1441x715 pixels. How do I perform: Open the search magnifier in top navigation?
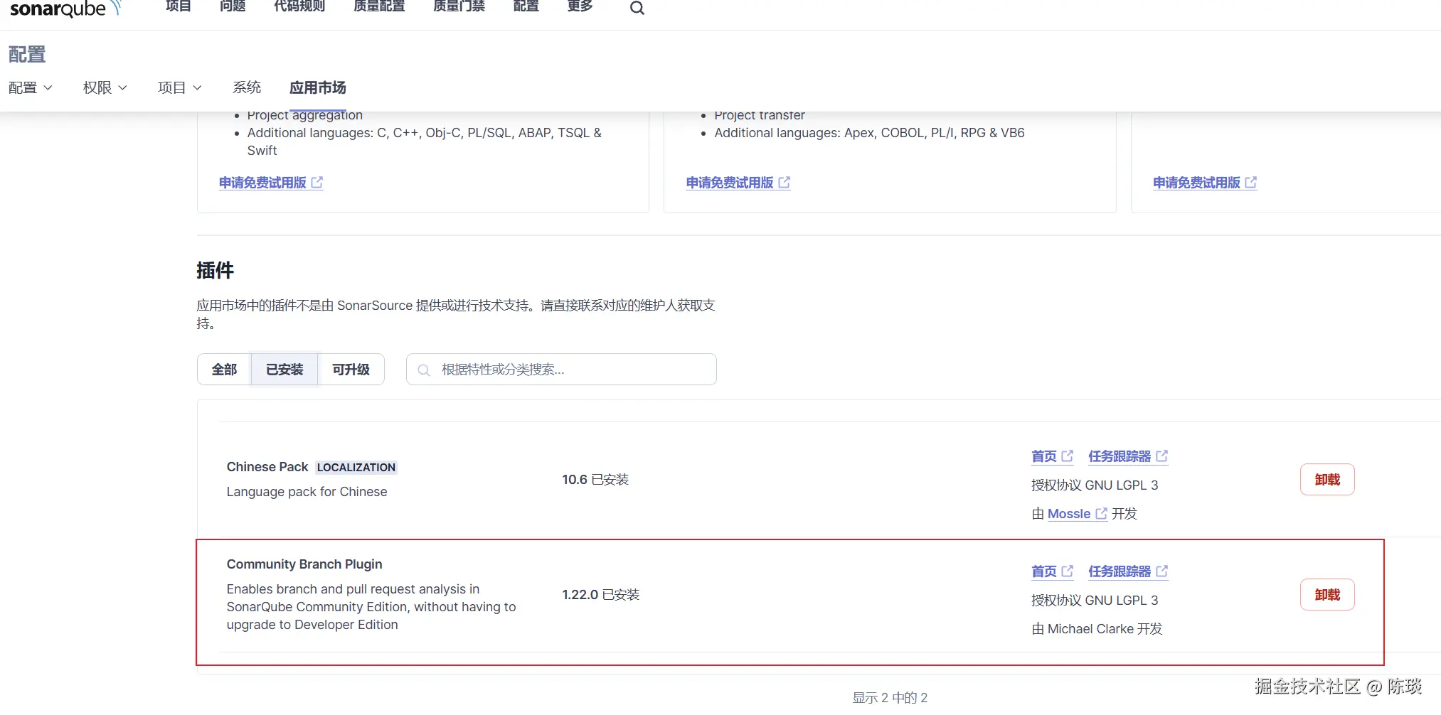[x=637, y=8]
